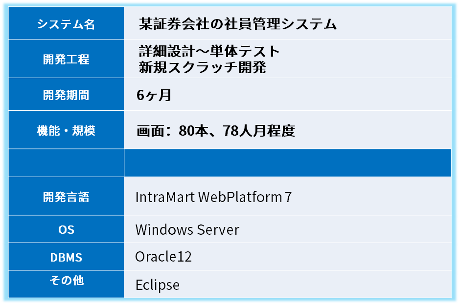Click the 新規スクラッチ開発 text line
Screen dimensions: 460x305
click(202, 67)
